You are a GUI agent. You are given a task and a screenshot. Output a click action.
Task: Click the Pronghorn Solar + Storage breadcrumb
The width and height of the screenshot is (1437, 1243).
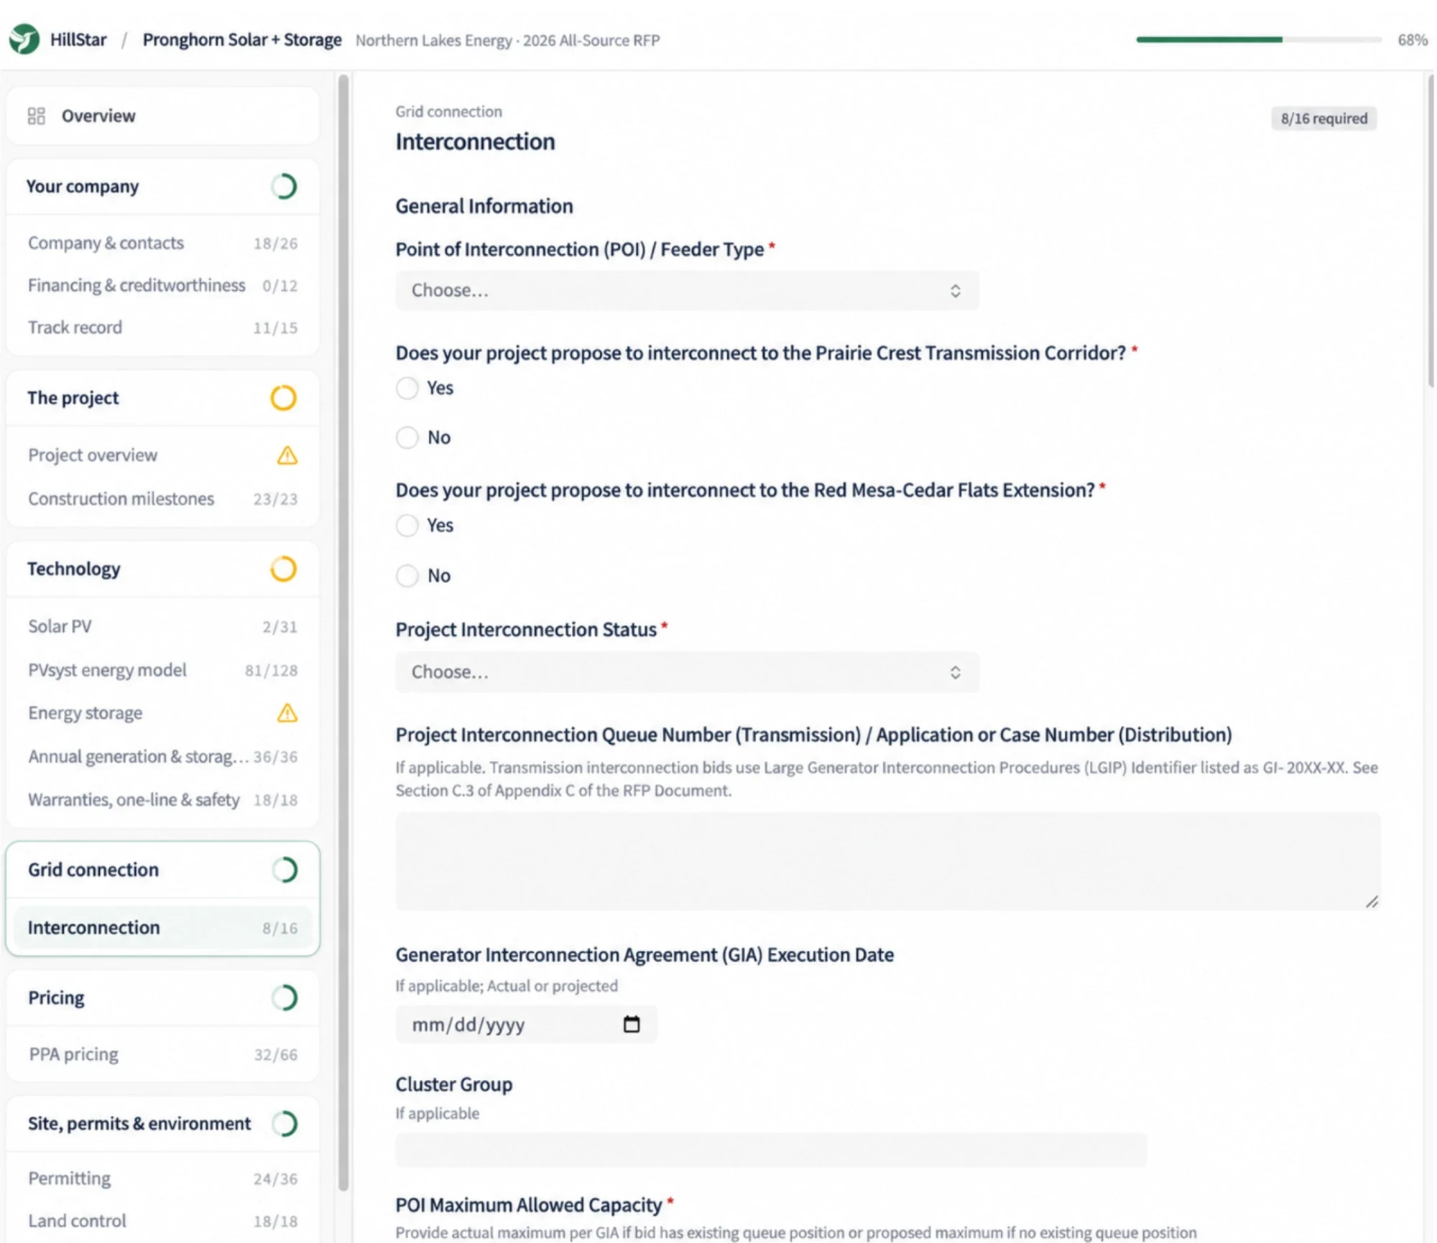pyautogui.click(x=242, y=39)
